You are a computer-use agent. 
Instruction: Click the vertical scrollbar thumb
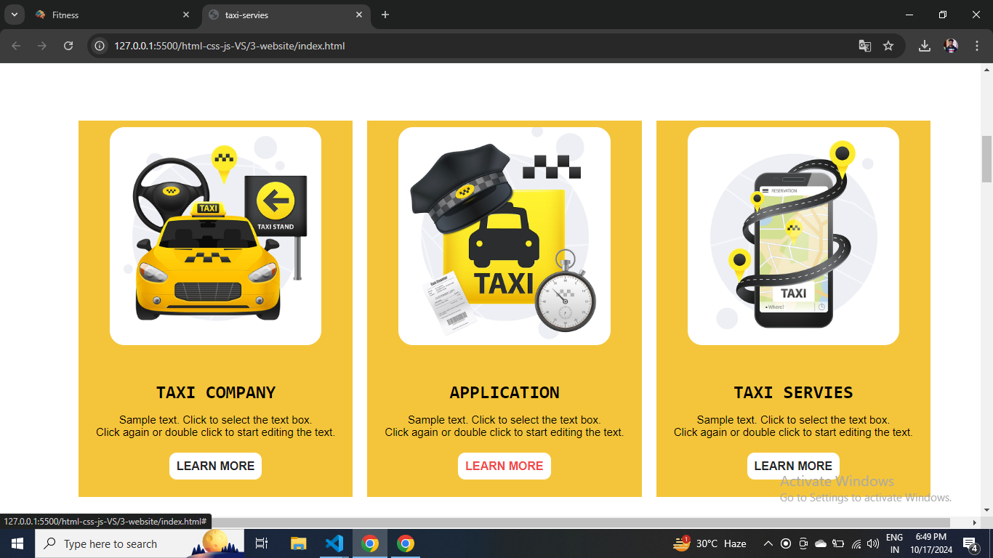[986, 159]
